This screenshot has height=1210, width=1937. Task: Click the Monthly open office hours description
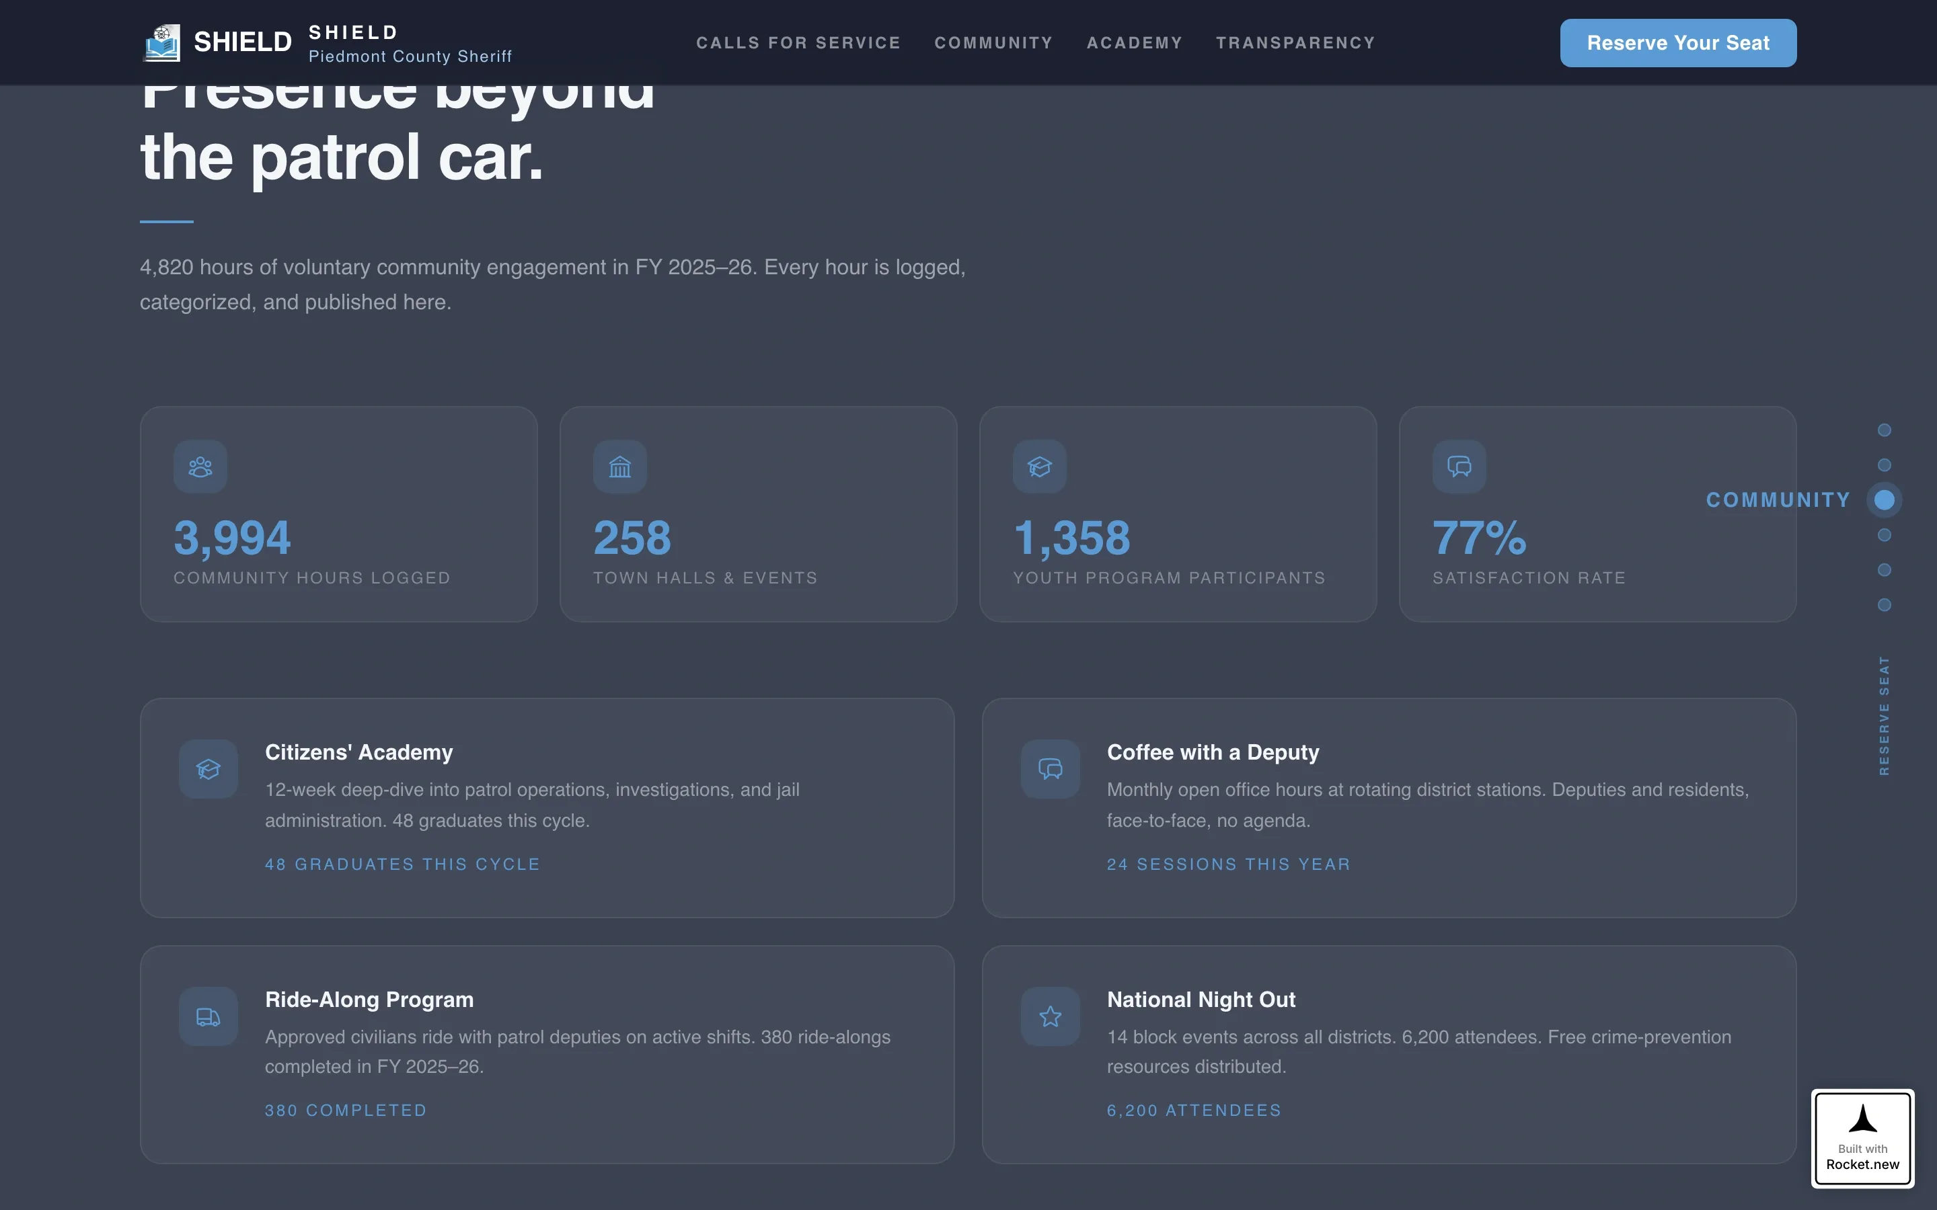[x=1428, y=805]
